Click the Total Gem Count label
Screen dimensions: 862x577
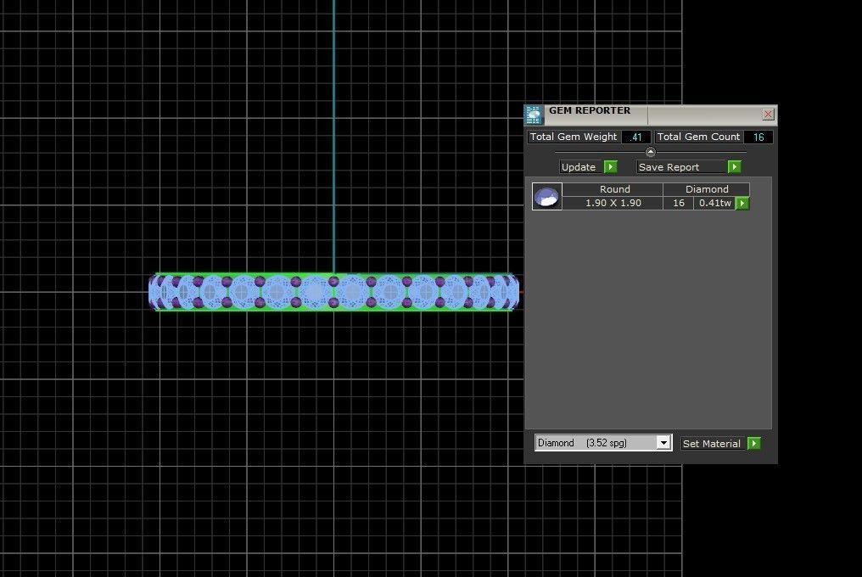[x=698, y=137]
